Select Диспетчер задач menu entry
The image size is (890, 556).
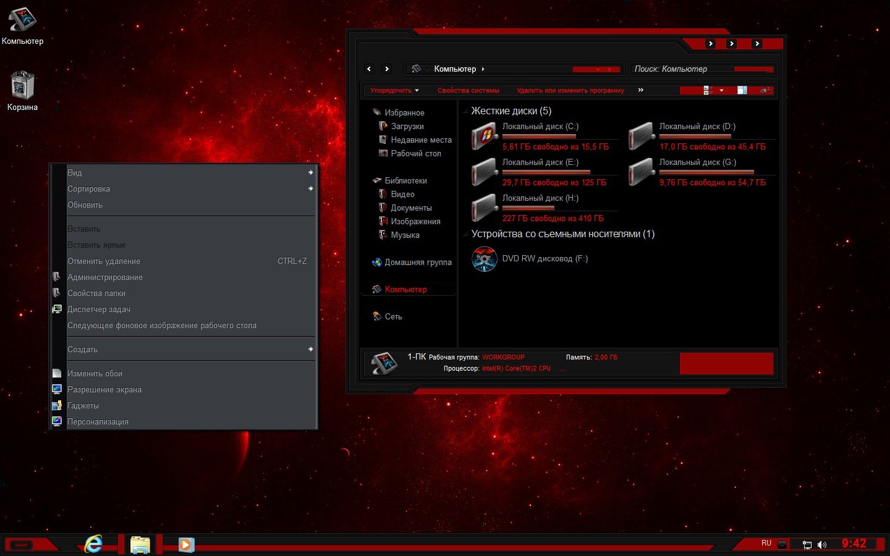click(x=99, y=310)
